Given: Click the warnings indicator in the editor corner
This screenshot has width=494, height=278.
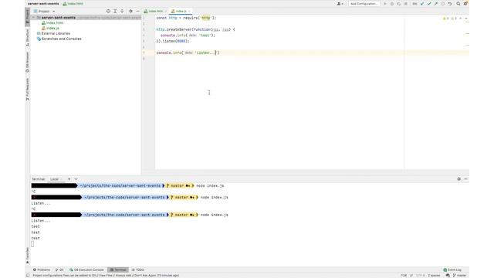Looking at the screenshot, I should (449, 19).
